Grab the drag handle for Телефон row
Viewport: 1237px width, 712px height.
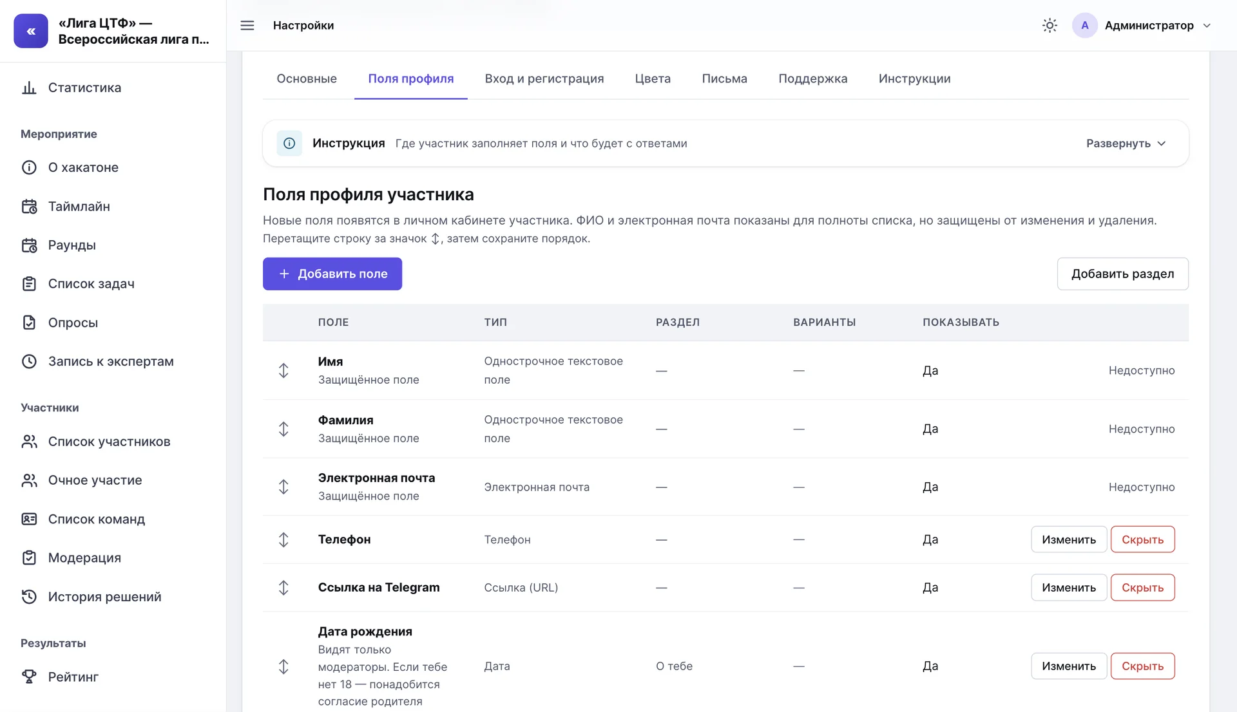(x=283, y=539)
